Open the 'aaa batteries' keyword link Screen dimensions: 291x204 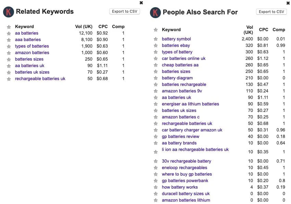[28, 40]
